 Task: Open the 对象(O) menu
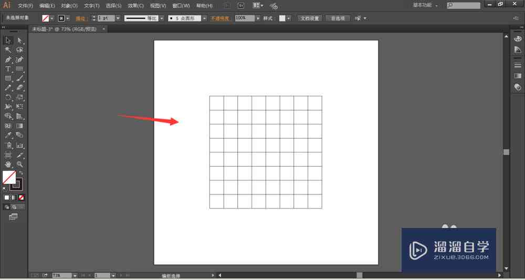point(69,6)
